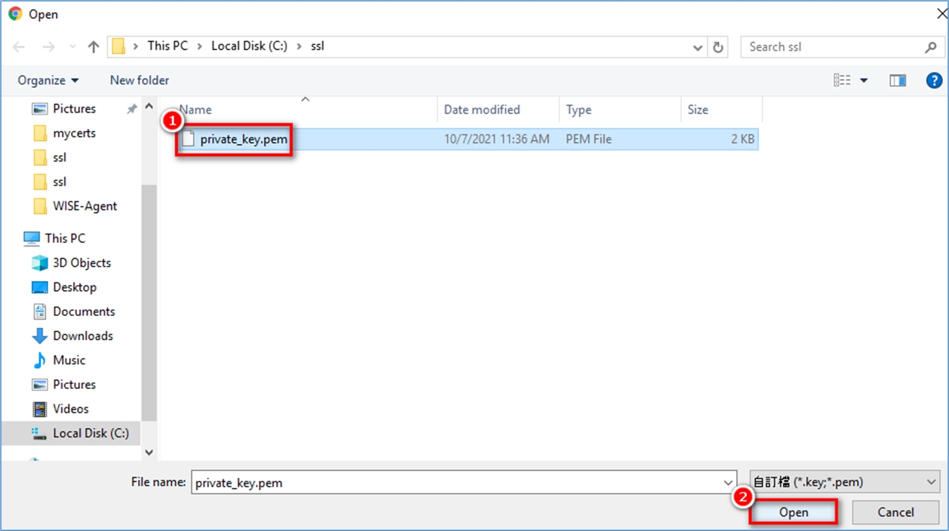This screenshot has width=949, height=531.
Task: Change the view layout icon
Action: 843,80
